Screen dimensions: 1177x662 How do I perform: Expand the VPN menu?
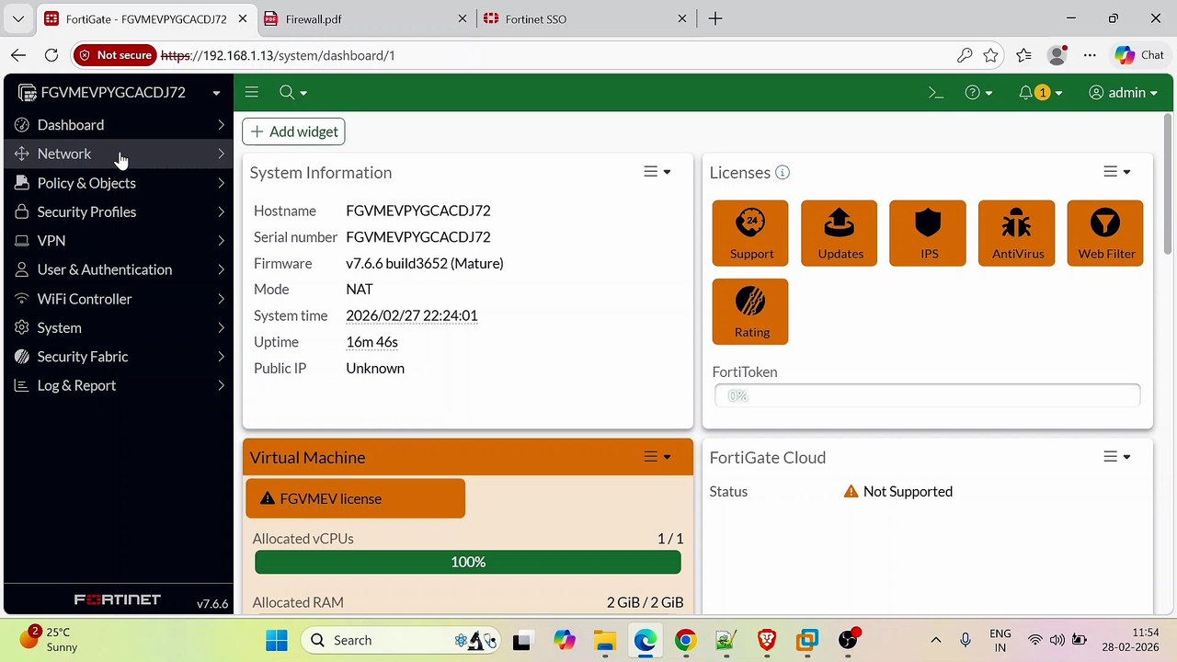tap(119, 241)
